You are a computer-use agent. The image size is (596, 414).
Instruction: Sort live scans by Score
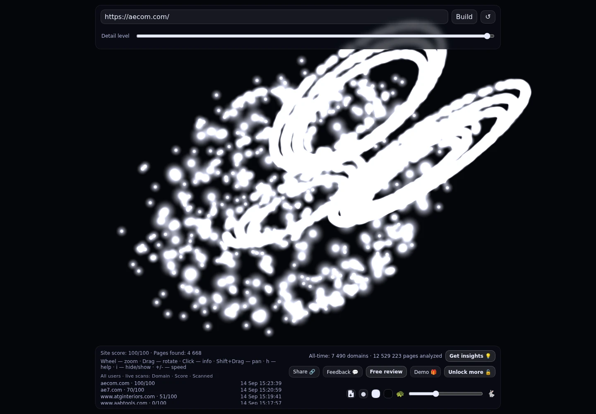pyautogui.click(x=181, y=376)
